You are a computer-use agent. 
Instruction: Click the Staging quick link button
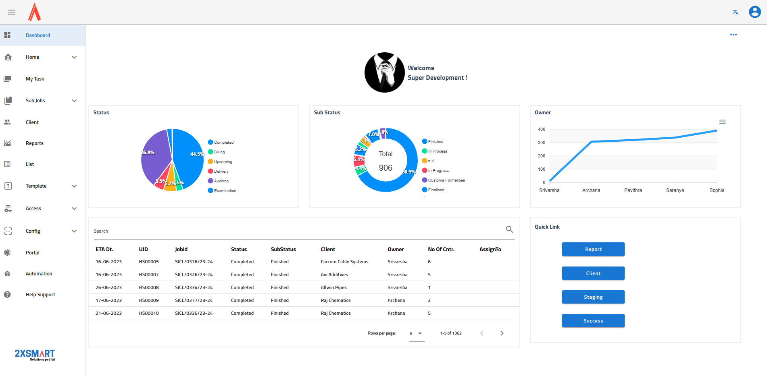coord(593,297)
